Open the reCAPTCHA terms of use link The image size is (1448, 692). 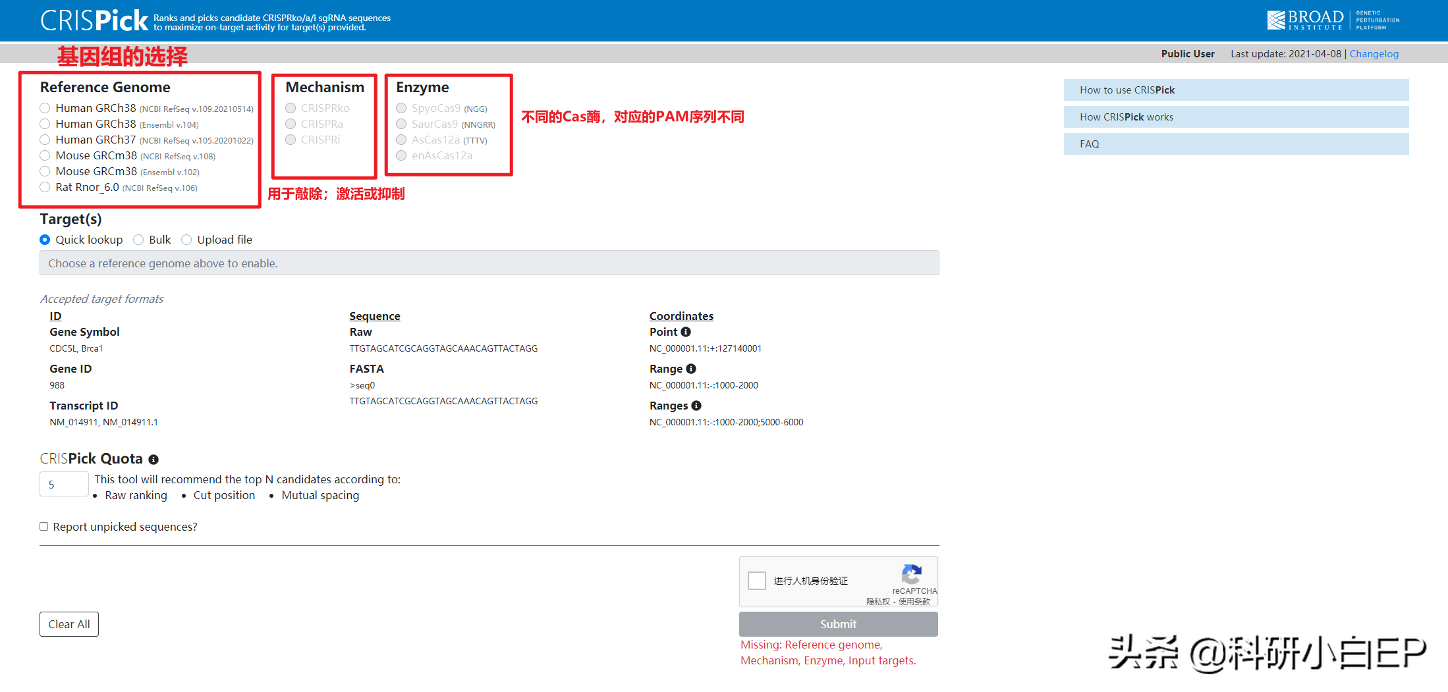click(x=914, y=601)
